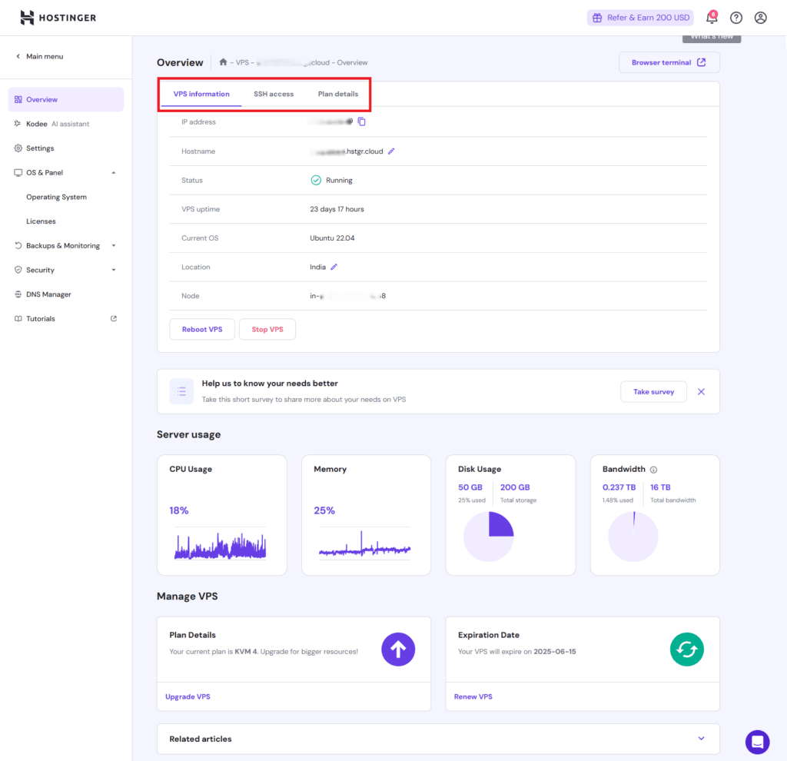Image resolution: width=787 pixels, height=761 pixels.
Task: Open the help question mark icon
Action: (x=736, y=18)
